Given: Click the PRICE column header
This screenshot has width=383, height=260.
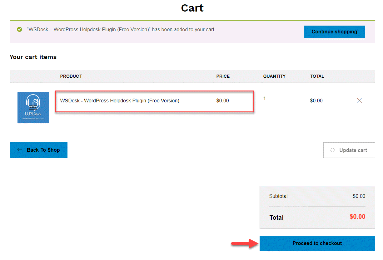Looking at the screenshot, I should point(223,76).
